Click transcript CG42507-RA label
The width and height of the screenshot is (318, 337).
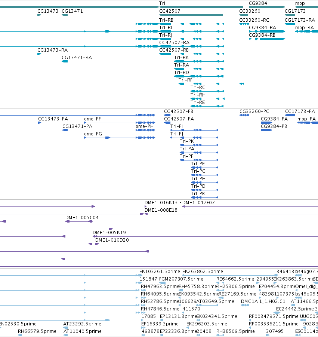(x=175, y=43)
